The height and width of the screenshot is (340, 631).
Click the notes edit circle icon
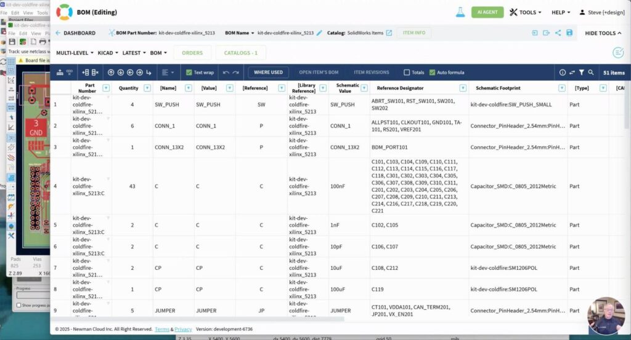pyautogui.click(x=617, y=53)
